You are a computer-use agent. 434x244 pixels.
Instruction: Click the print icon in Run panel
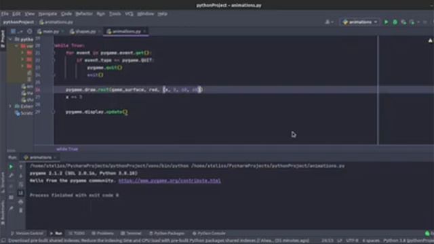pyautogui.click(x=21, y=202)
